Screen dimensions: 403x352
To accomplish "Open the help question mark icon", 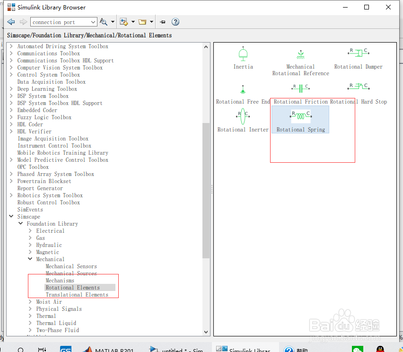I will pos(175,22).
